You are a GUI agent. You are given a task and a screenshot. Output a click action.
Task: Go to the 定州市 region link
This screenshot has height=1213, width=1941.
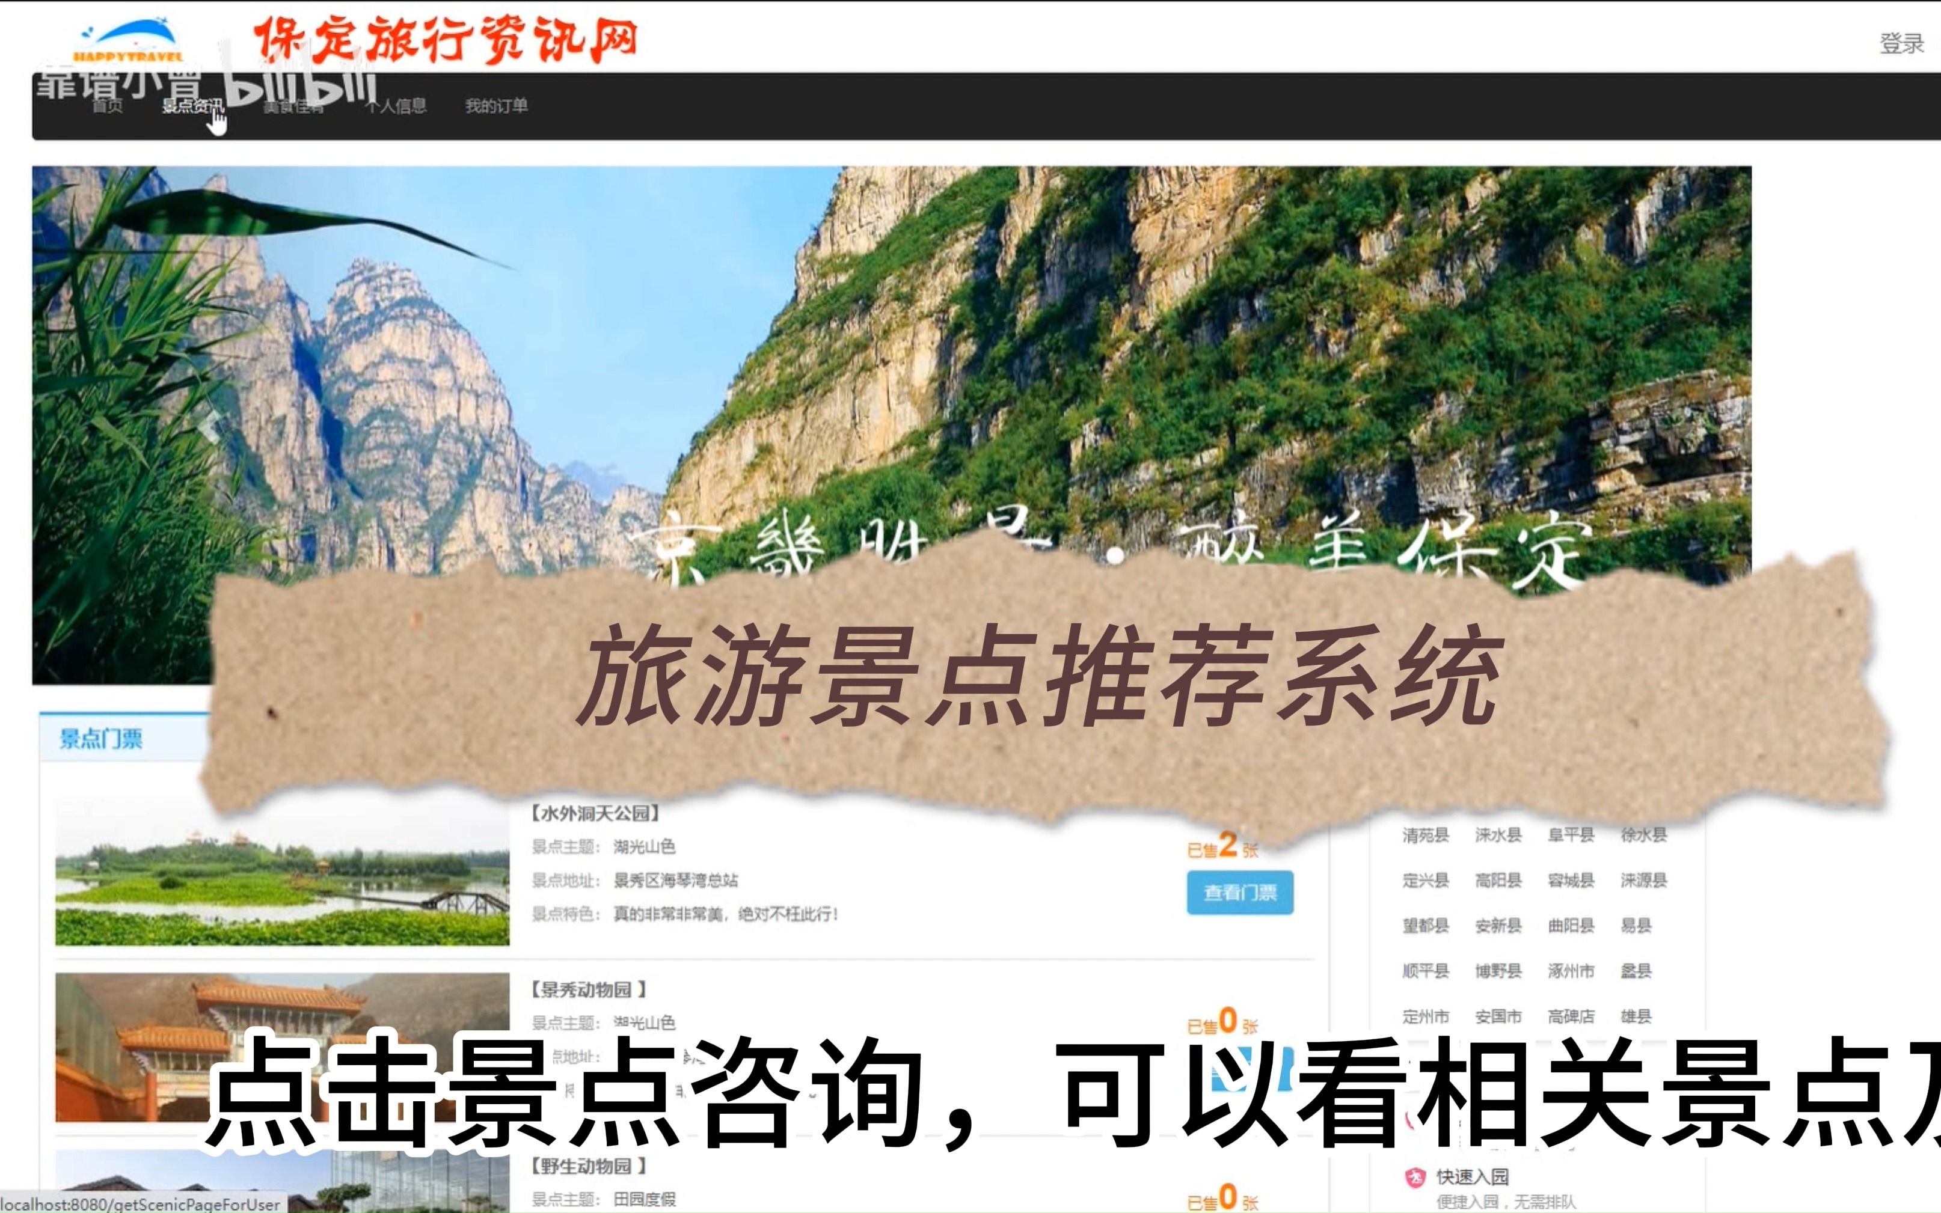[x=1426, y=1016]
